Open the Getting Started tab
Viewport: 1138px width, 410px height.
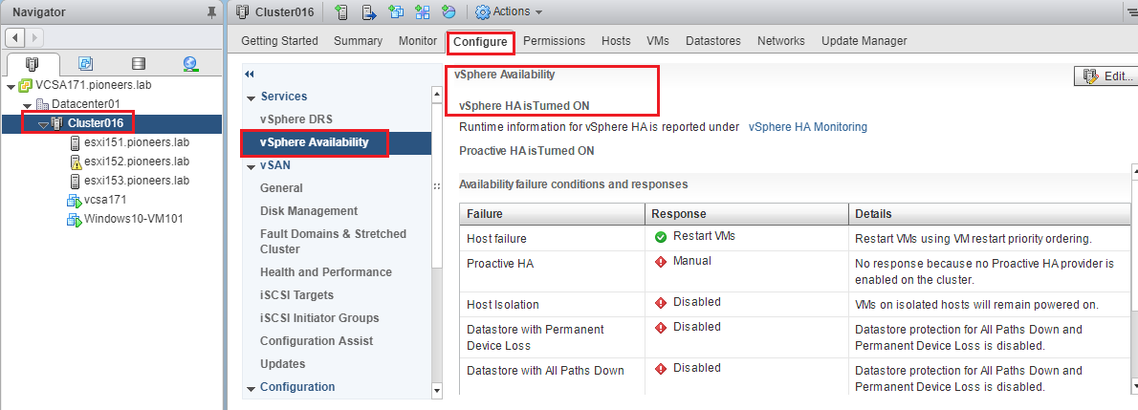click(279, 41)
